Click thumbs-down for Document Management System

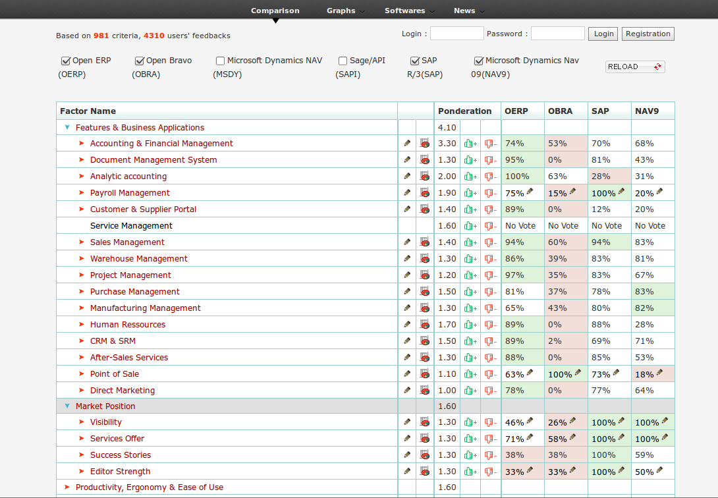coord(490,160)
